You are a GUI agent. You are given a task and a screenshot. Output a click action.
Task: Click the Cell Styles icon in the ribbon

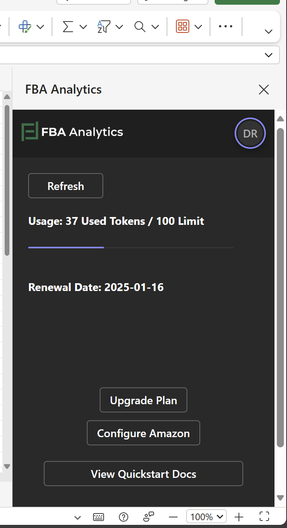(25, 27)
